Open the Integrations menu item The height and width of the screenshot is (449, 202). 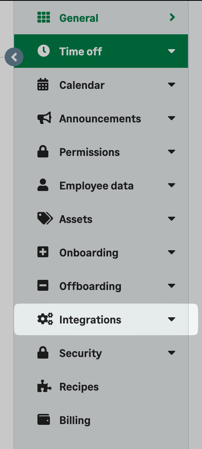point(106,319)
